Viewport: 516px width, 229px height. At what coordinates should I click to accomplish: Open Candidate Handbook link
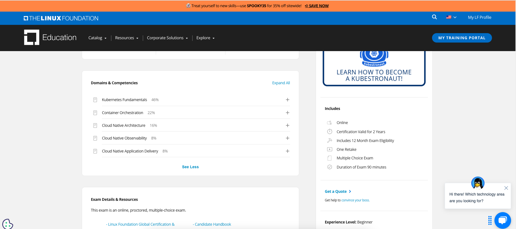pos(212,224)
